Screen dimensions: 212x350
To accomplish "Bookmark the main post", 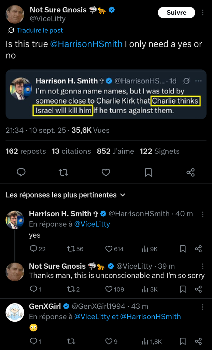I will click(148, 172).
